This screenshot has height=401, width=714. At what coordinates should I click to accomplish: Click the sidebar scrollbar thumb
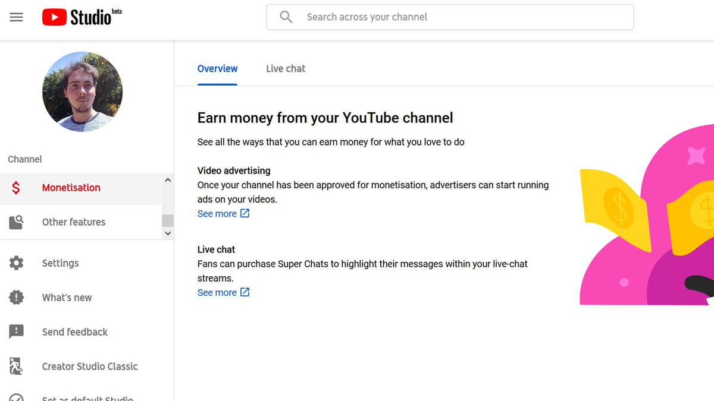tap(168, 220)
